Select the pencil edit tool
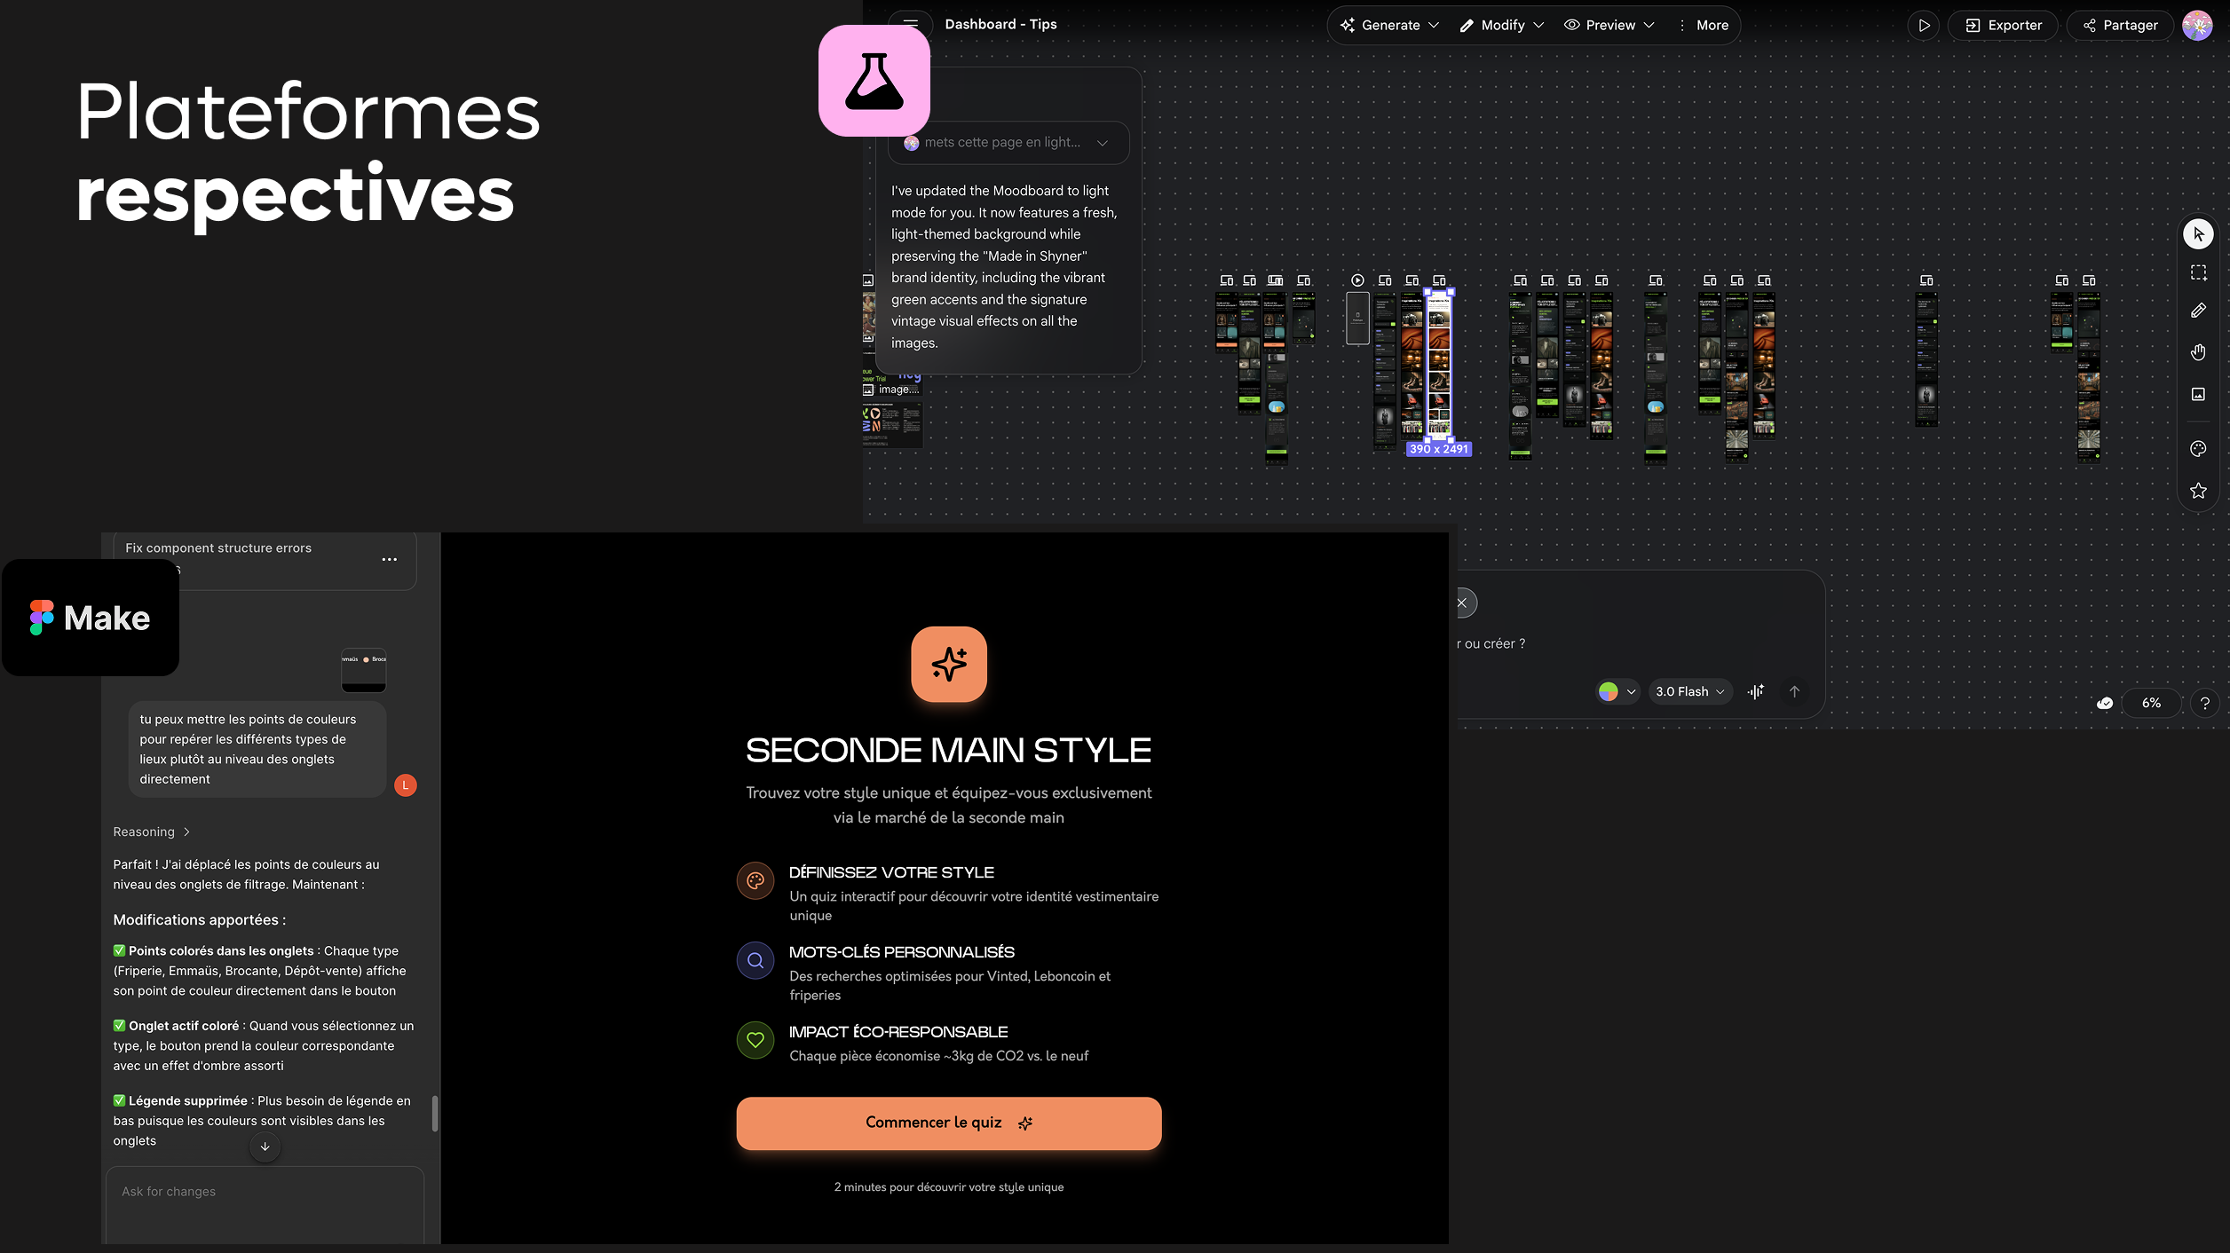 point(2198,311)
